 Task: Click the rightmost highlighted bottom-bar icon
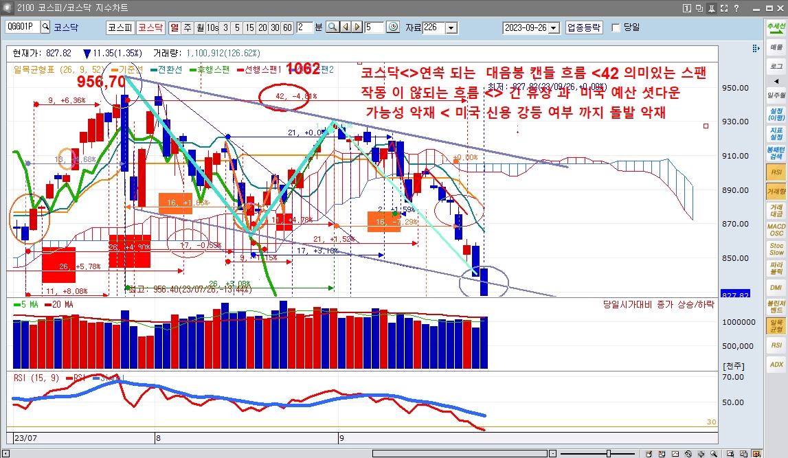[x=756, y=454]
